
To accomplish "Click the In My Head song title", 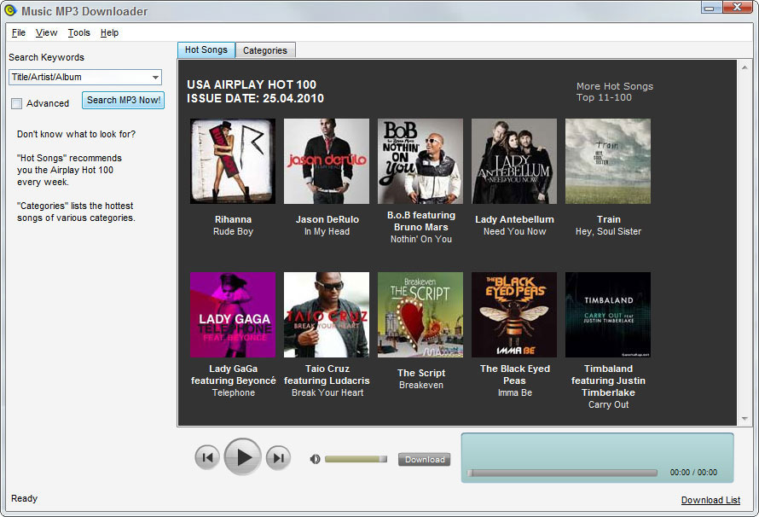I will pos(327,231).
